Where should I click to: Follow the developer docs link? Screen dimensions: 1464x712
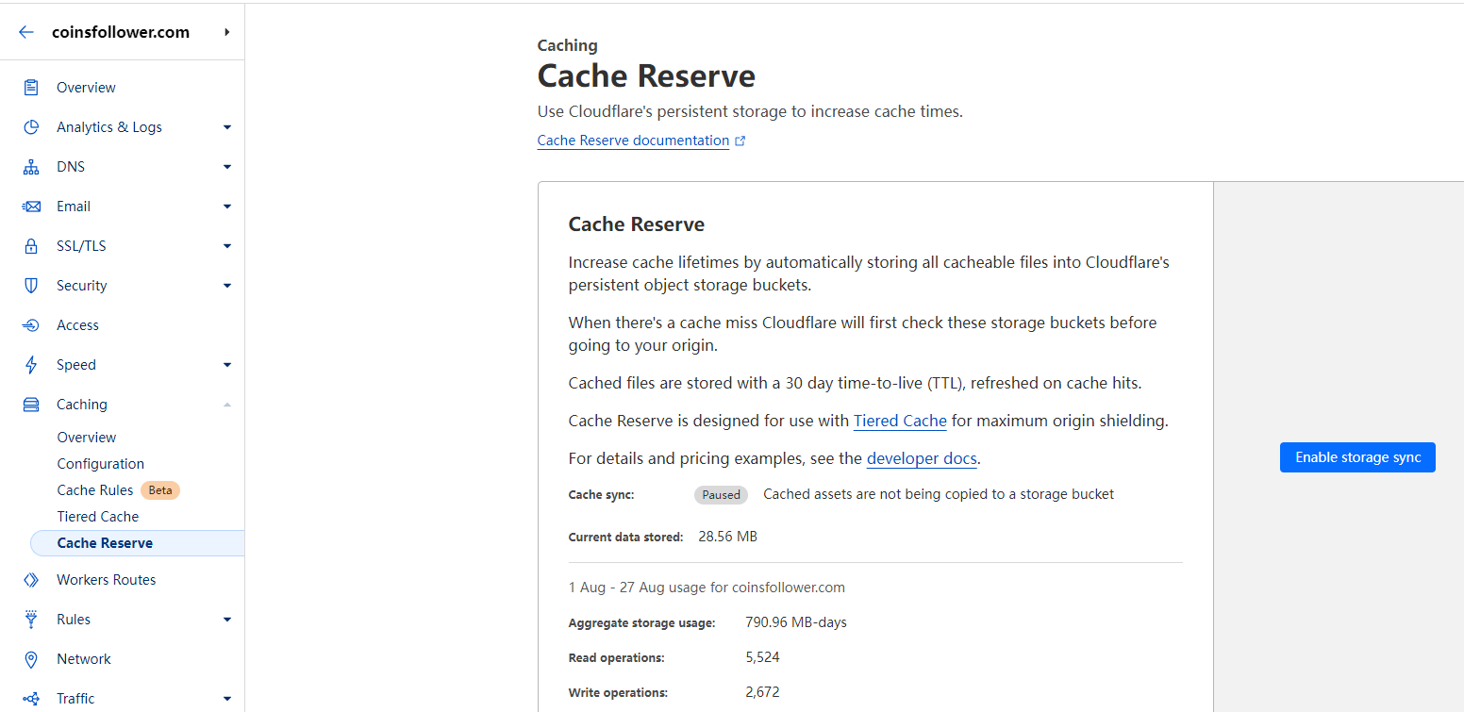point(922,459)
